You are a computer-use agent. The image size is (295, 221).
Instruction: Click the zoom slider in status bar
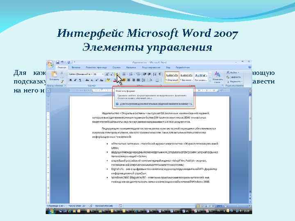pos(237,206)
